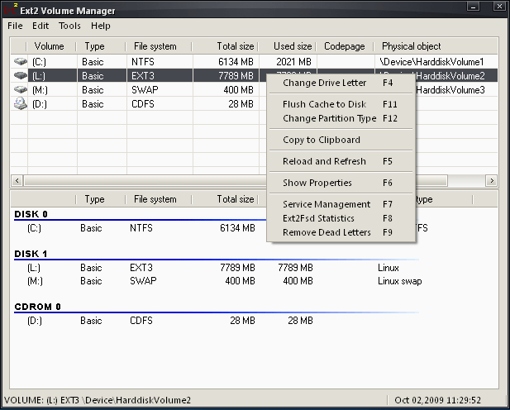Screen dimensions: 510x410
Task: Open Show Properties from context menu
Action: click(x=341, y=183)
